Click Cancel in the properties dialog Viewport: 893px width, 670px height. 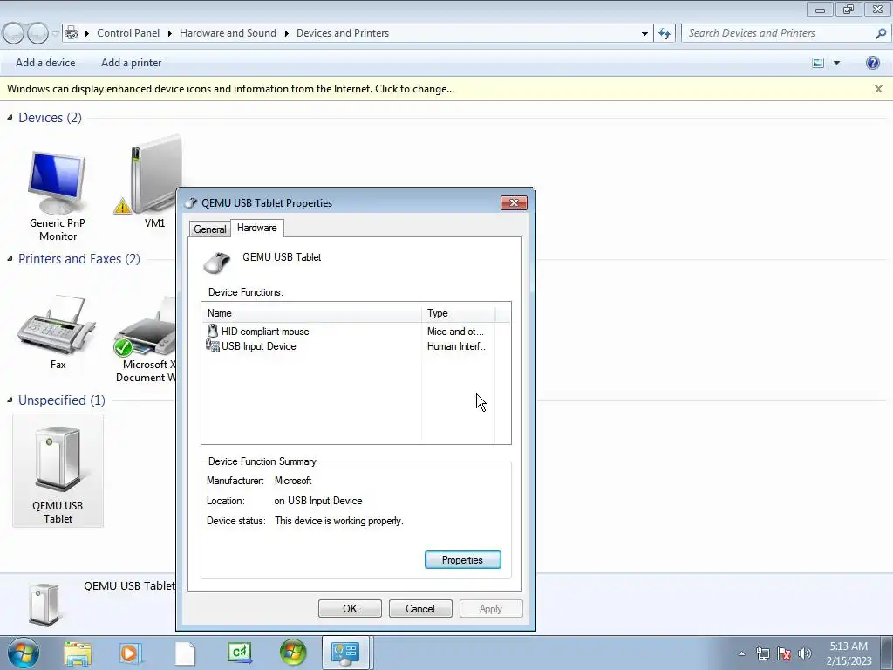(x=420, y=608)
